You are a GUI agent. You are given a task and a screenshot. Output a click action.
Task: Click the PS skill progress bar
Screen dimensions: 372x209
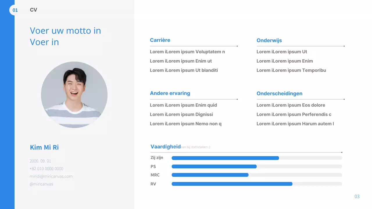tap(214, 166)
